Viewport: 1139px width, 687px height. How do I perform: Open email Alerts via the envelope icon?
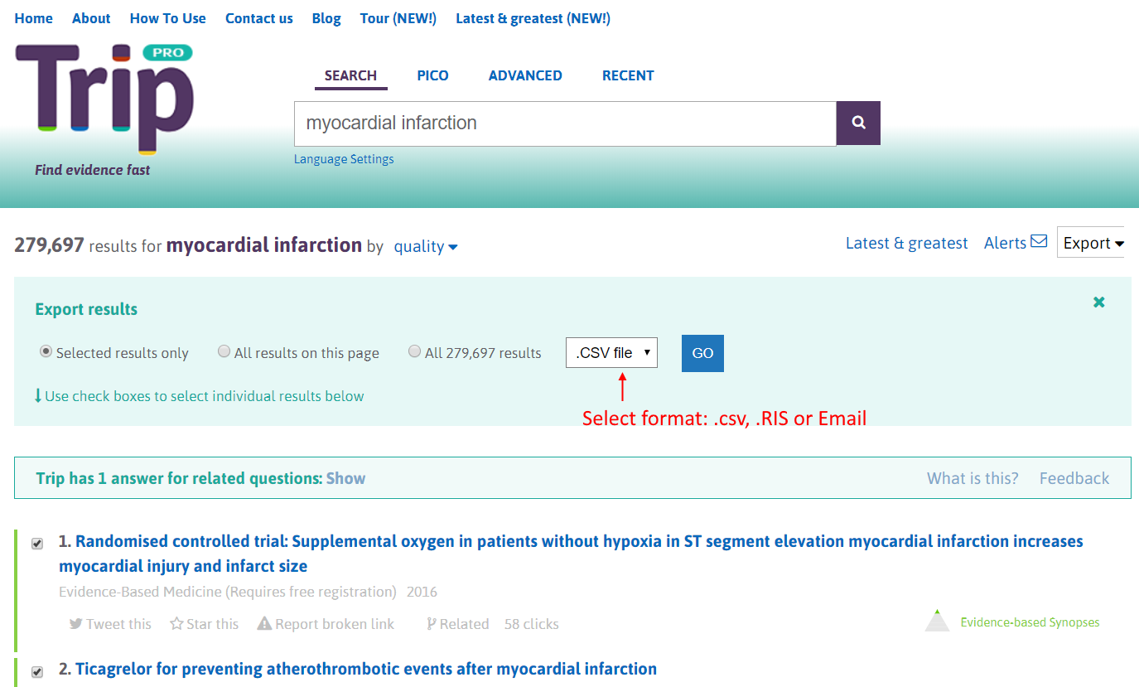(x=1038, y=242)
